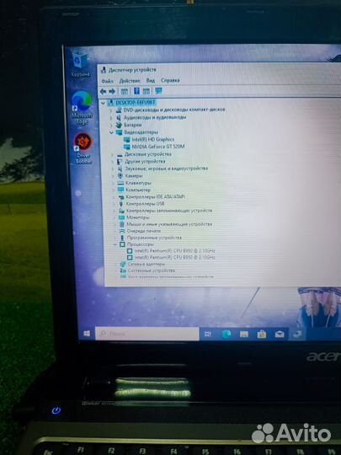The image size is (341, 455).
Task: Expand the Камеры node
Action: coord(114,176)
